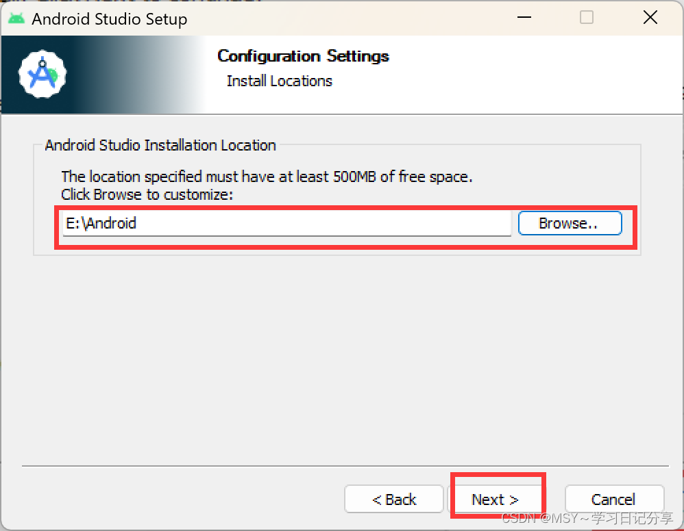The image size is (684, 531).
Task: Click the Browse.. button
Action: tap(570, 223)
